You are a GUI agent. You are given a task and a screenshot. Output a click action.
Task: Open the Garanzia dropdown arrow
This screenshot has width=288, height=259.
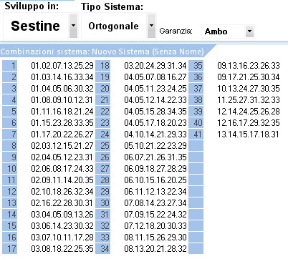tap(249, 31)
